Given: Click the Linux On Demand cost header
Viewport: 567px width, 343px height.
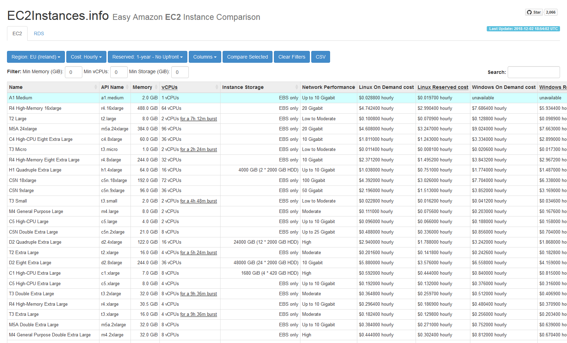Looking at the screenshot, I should [386, 87].
